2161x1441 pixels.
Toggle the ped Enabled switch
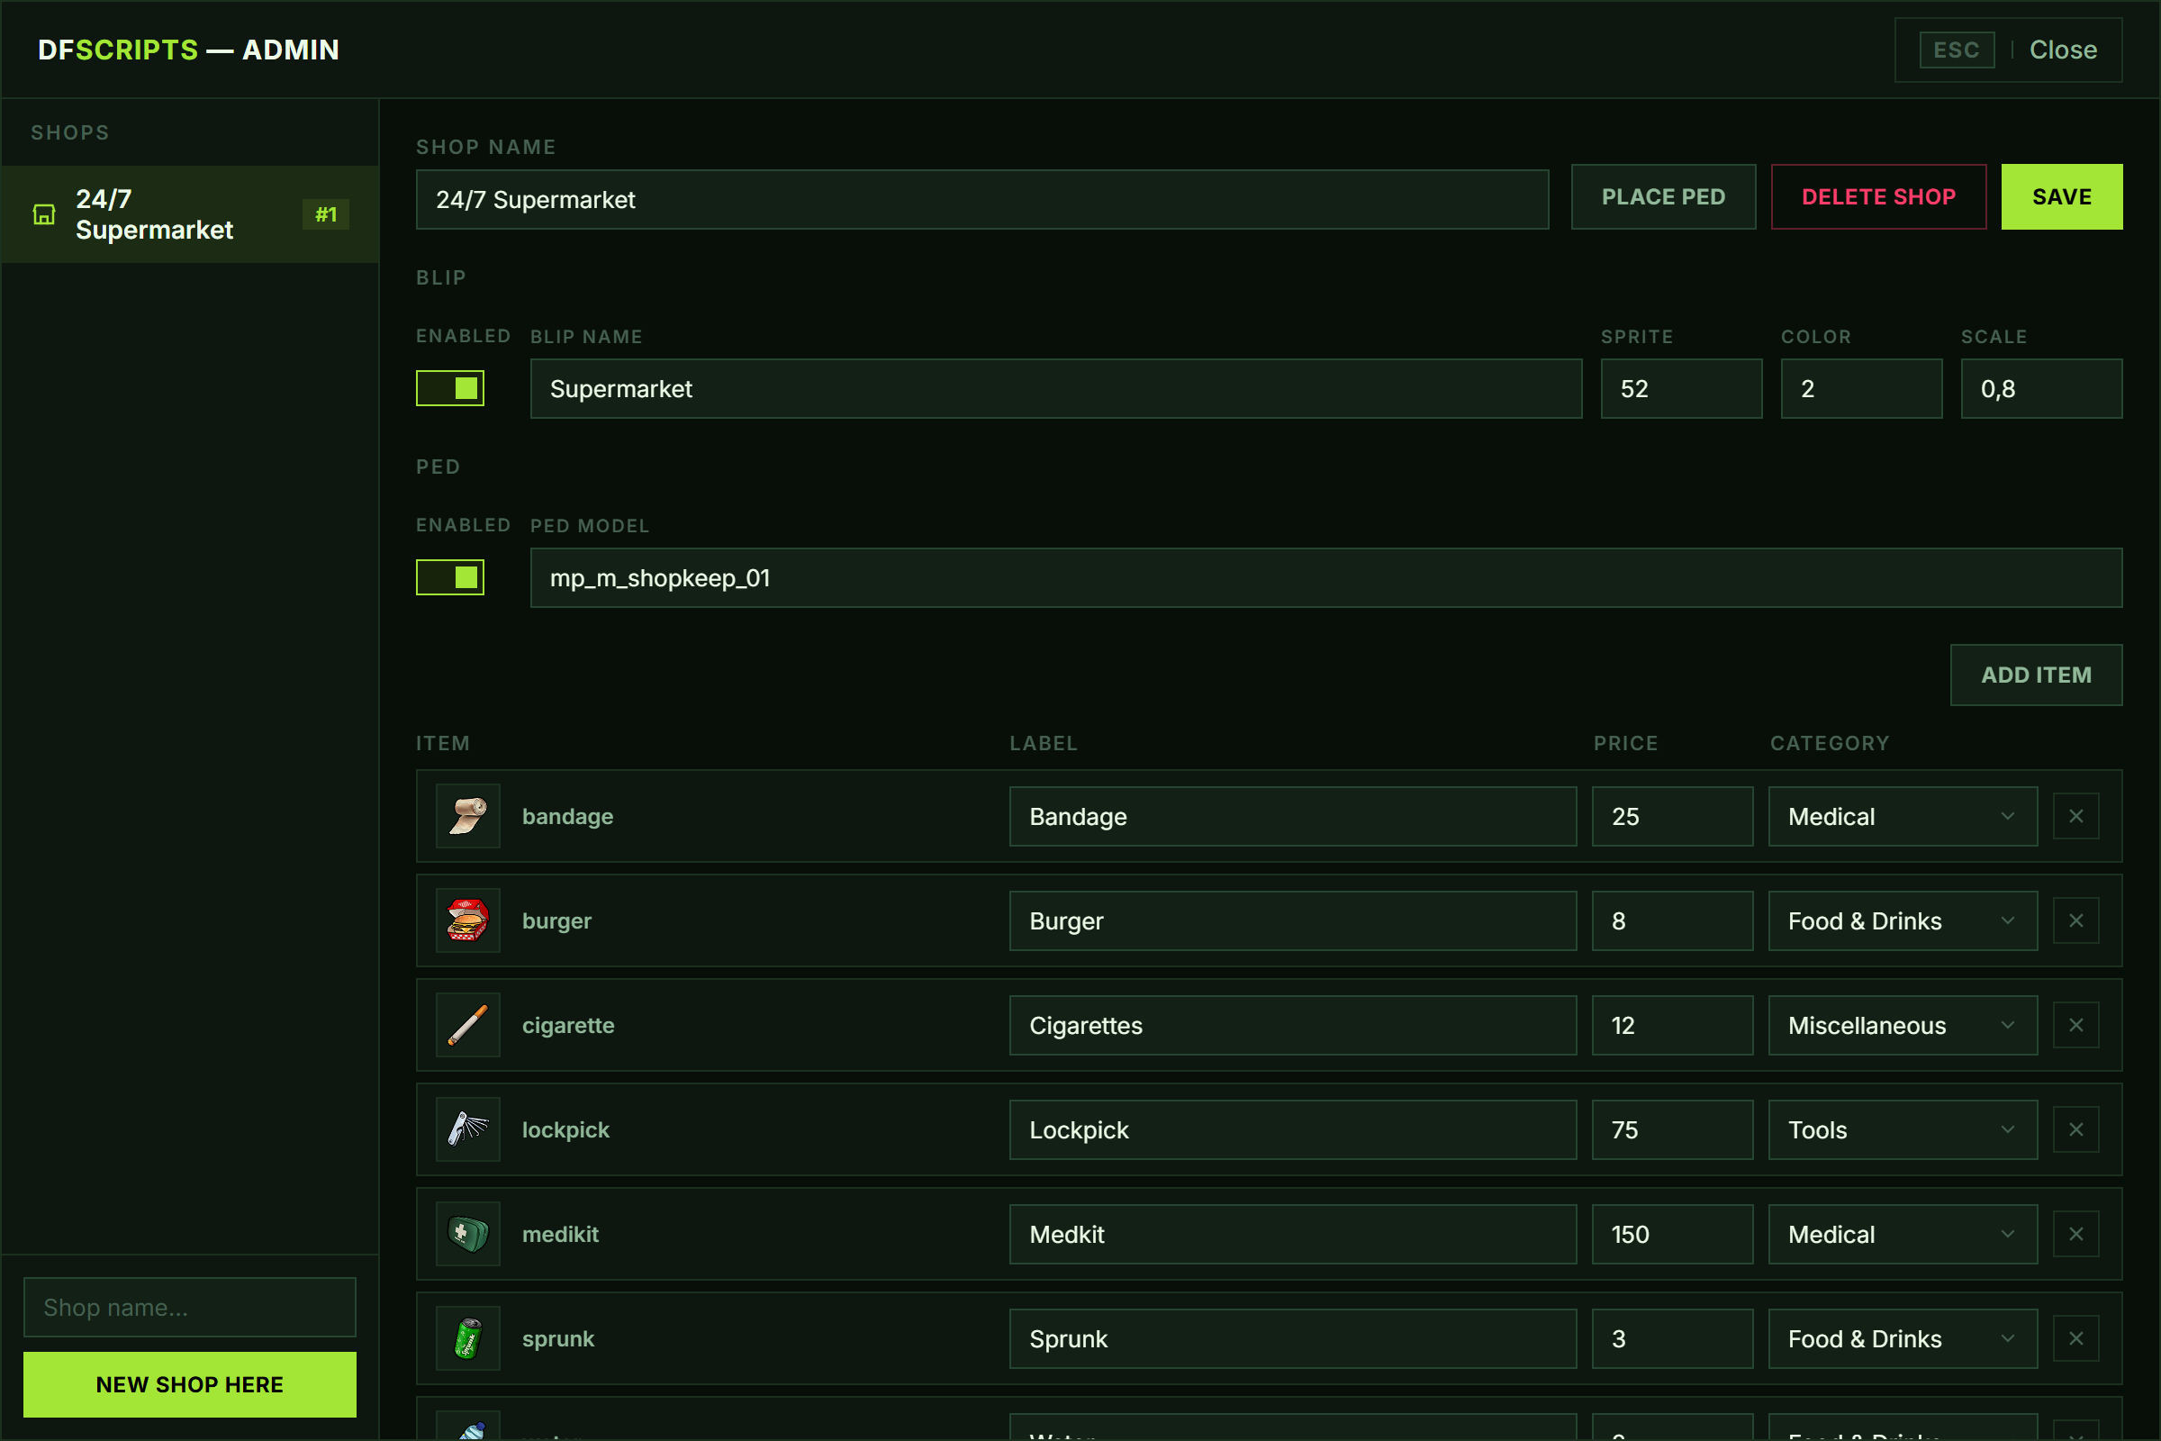[x=450, y=577]
